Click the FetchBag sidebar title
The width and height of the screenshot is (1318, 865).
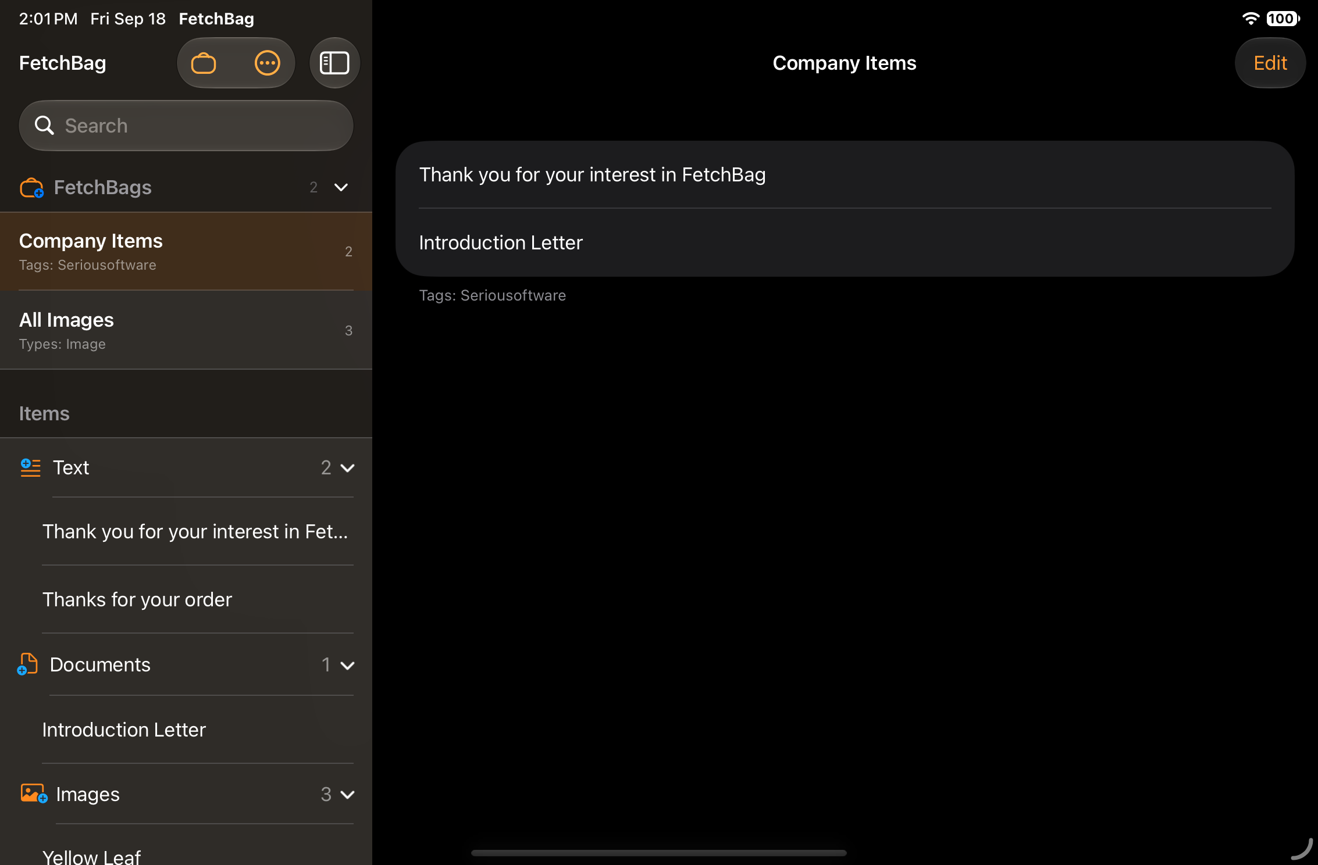[x=62, y=63]
